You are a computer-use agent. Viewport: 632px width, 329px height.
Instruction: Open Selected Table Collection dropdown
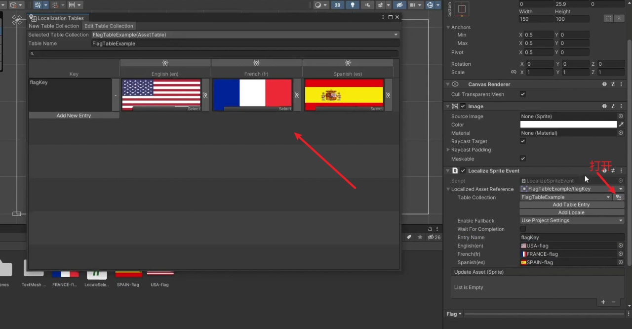[245, 35]
